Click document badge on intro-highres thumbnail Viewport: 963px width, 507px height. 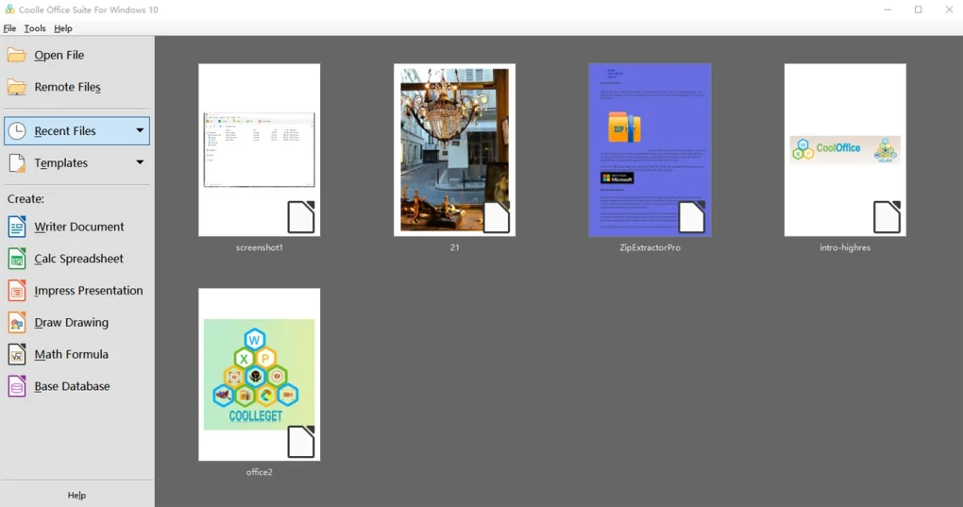tap(887, 217)
